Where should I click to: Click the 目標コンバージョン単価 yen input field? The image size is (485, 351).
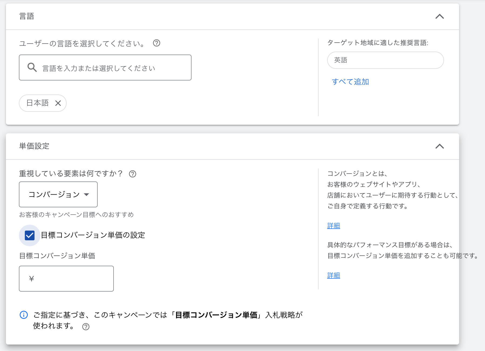66,279
